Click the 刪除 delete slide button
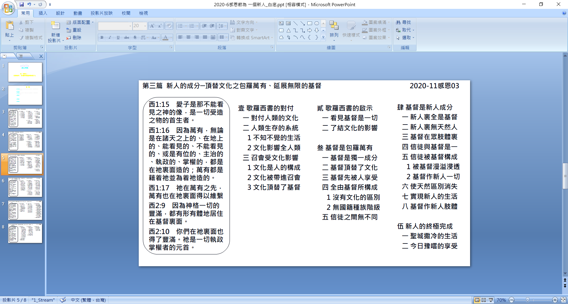 point(74,38)
